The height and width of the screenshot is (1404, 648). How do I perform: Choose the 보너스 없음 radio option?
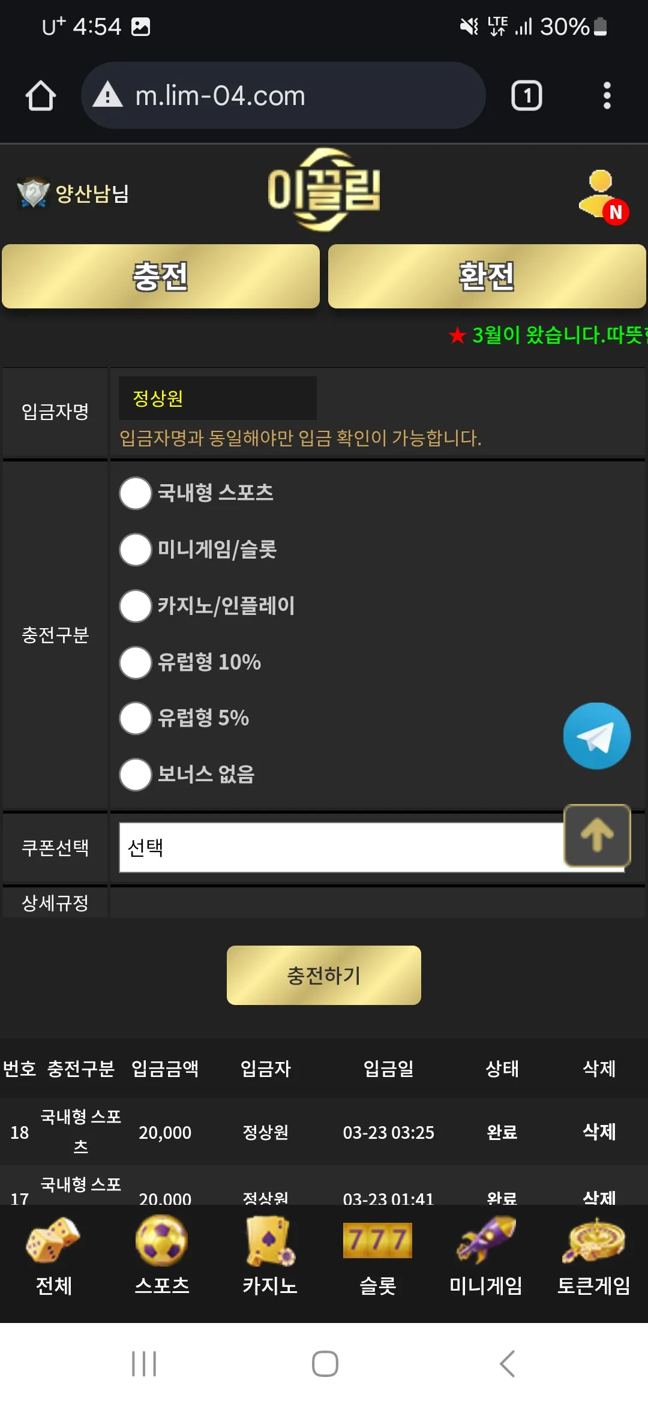136,775
